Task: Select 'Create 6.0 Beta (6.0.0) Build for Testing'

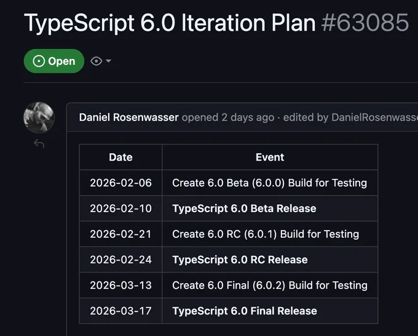Action: (x=270, y=183)
